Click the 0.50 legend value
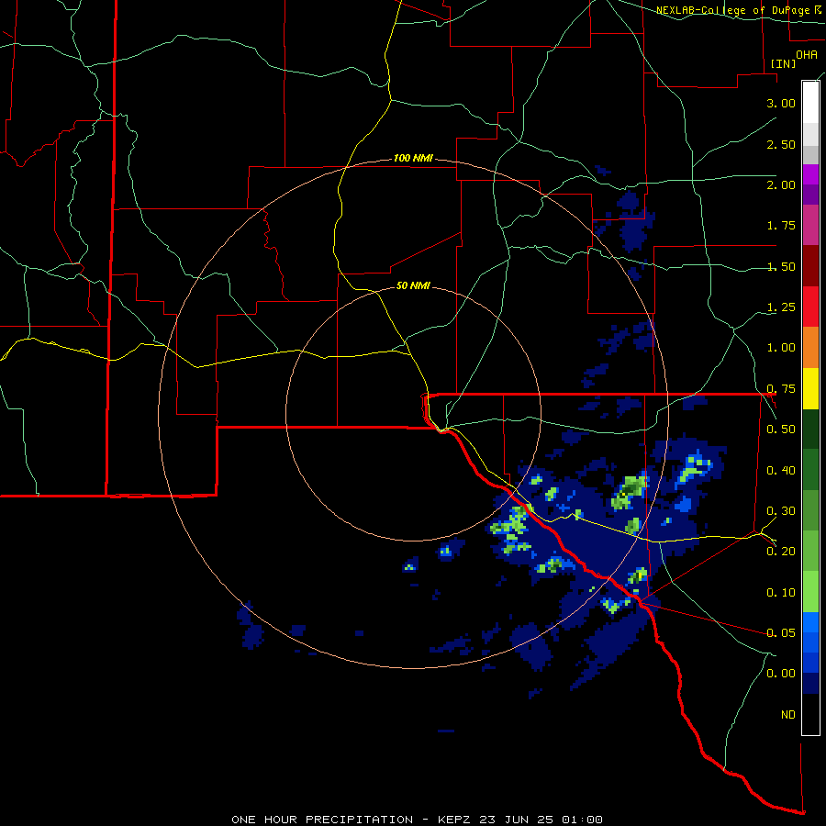This screenshot has height=826, width=826. point(781,430)
